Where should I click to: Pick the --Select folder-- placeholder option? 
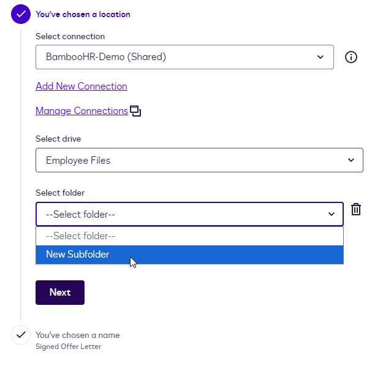81,236
